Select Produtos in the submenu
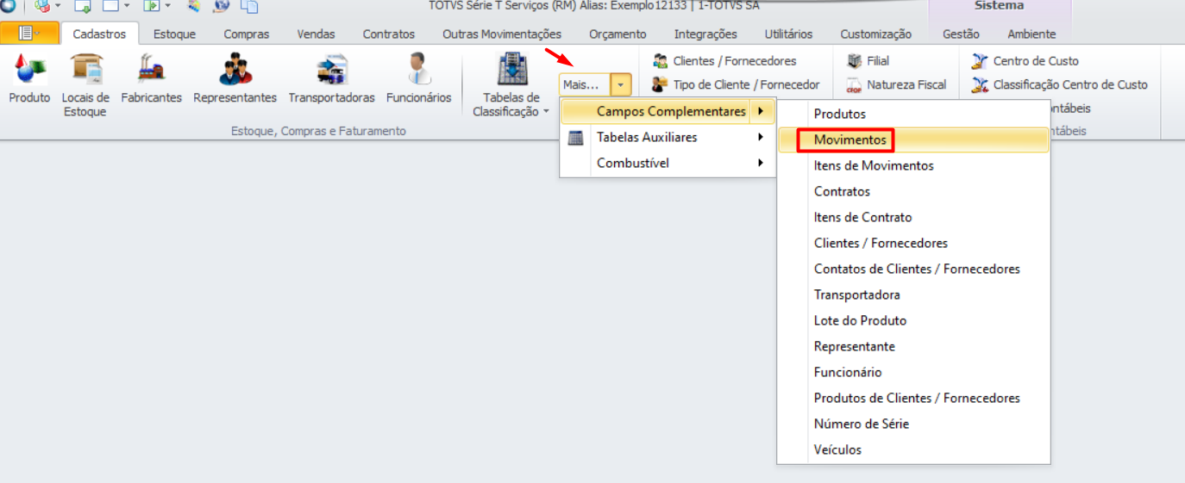The height and width of the screenshot is (483, 1185). coord(913,114)
